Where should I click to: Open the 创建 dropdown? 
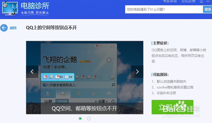(101, 101)
